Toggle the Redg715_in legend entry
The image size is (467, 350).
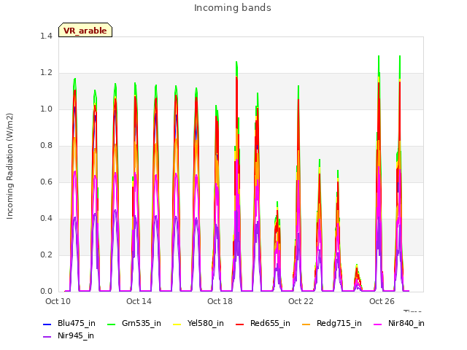[332, 323]
